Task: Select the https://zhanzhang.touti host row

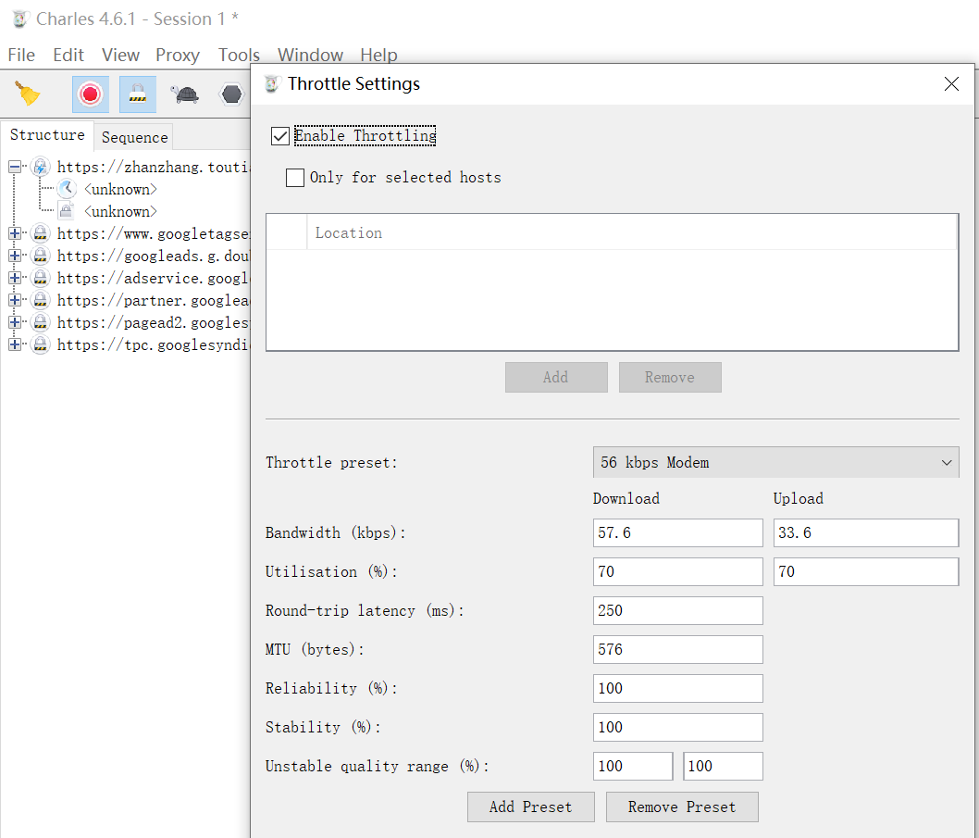Action: (x=153, y=167)
